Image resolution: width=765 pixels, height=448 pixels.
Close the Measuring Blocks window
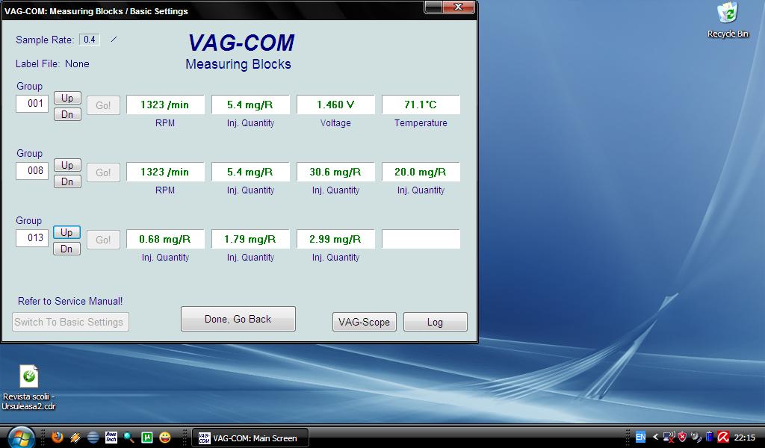[x=459, y=7]
